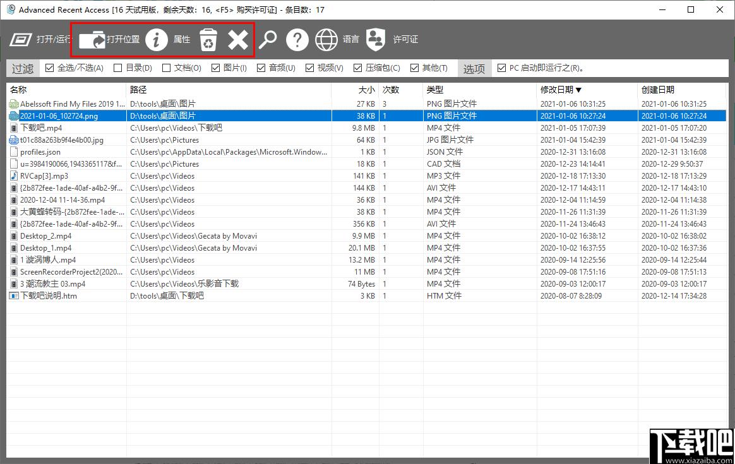Click HTM icon of 下载吧说明.htm

[x=14, y=295]
